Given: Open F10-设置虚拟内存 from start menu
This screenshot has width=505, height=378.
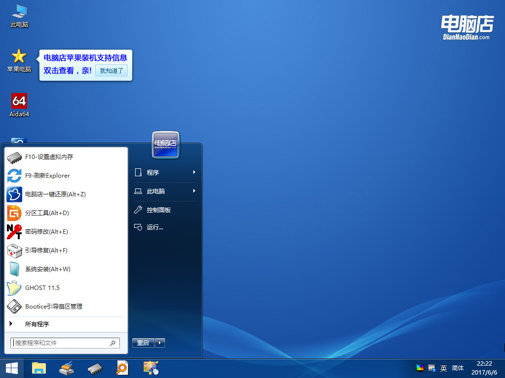Looking at the screenshot, I should tap(66, 157).
